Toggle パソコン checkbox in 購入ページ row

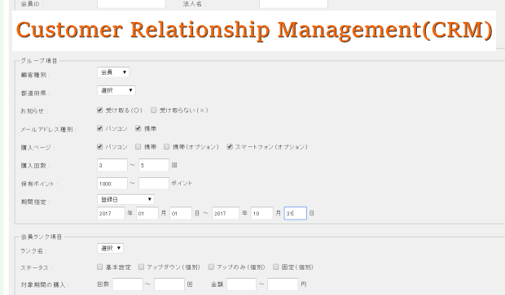tap(100, 147)
